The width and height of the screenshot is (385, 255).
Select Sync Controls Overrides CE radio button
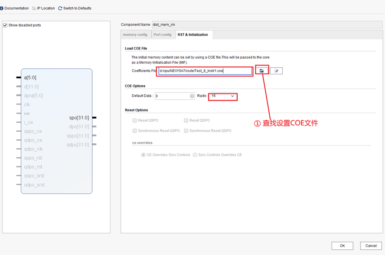195,155
